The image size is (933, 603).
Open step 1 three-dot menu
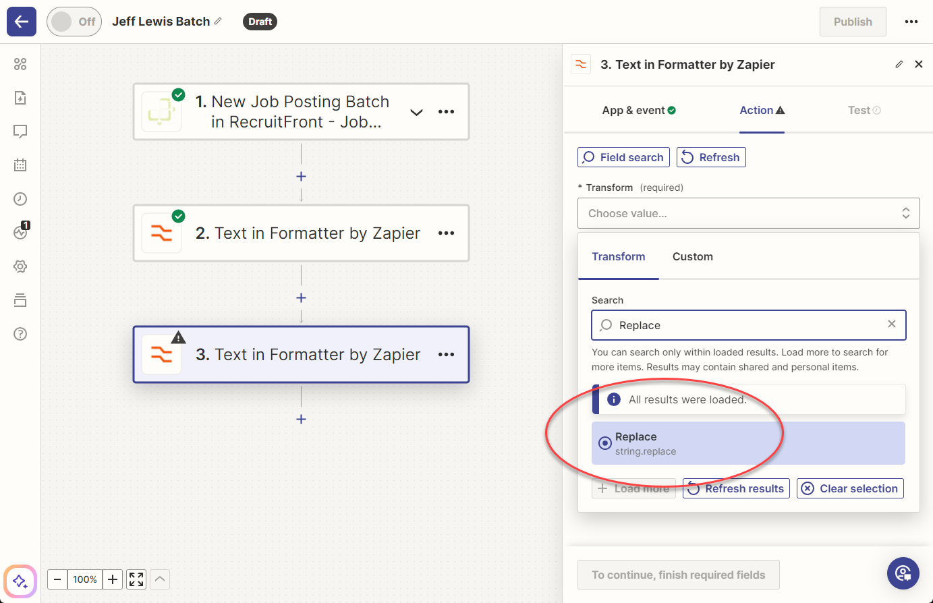click(447, 112)
